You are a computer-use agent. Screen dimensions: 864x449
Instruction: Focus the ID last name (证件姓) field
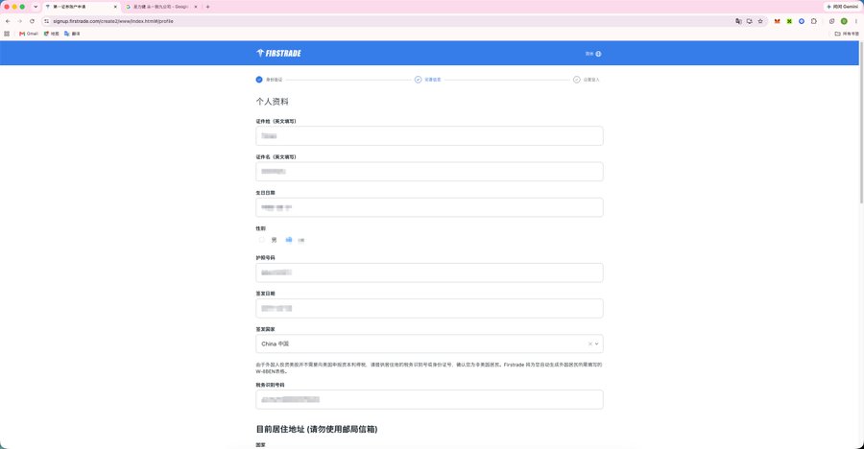click(x=429, y=136)
